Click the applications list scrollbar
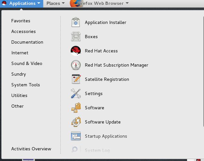This screenshot has height=161, width=204. 203,71
